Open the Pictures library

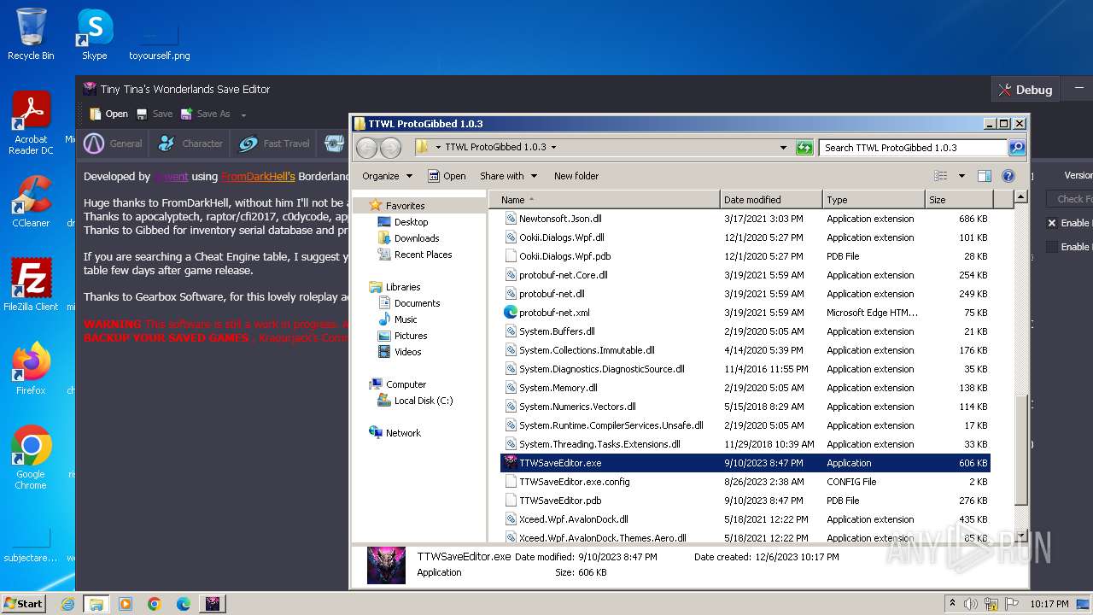(x=411, y=336)
